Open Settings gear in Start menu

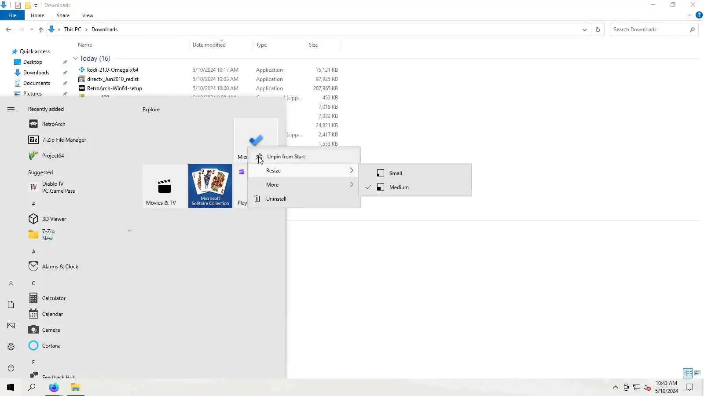11,347
